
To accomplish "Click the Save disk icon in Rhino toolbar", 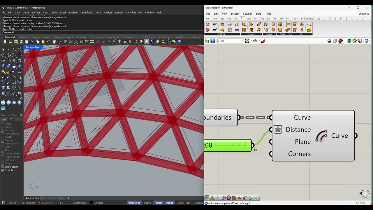I will (16, 42).
